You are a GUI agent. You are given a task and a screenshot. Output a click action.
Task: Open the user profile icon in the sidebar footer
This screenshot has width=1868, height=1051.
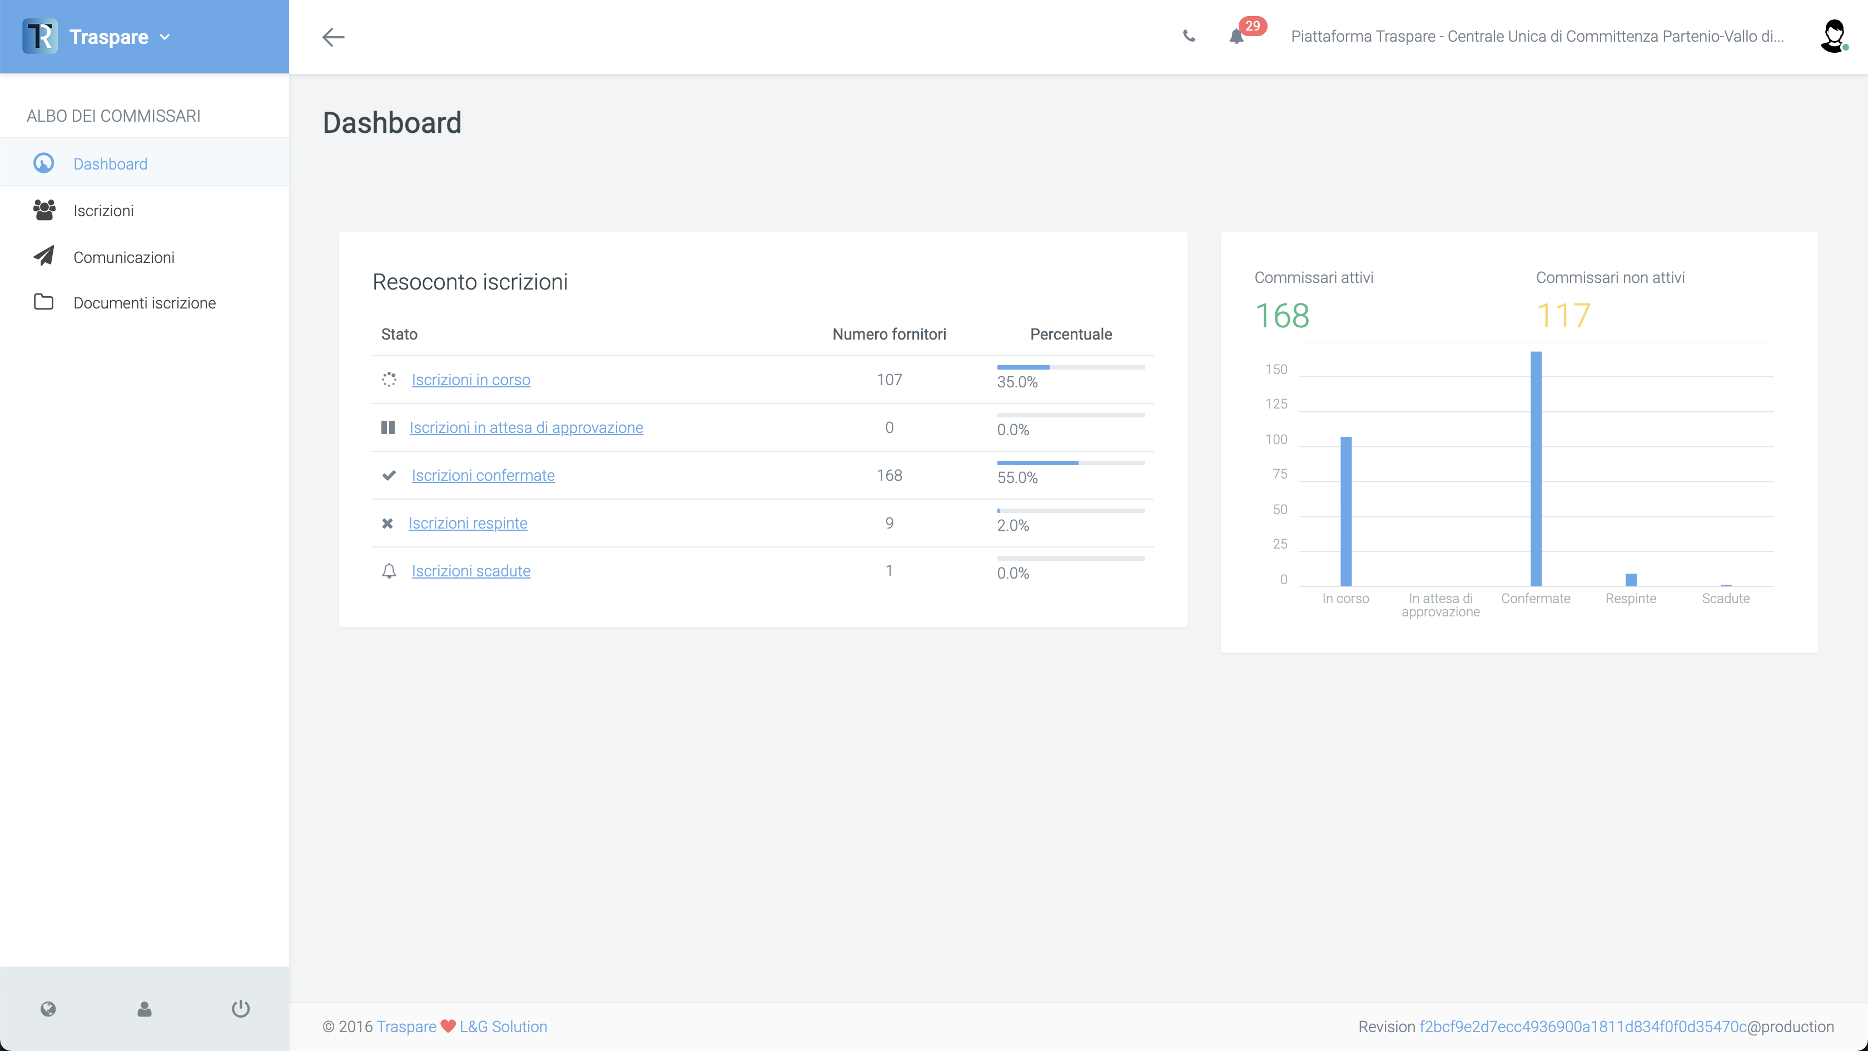145,1008
